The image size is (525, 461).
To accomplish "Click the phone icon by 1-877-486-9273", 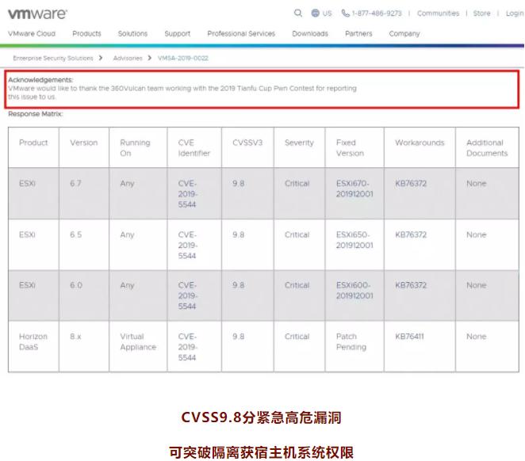I will pos(345,13).
